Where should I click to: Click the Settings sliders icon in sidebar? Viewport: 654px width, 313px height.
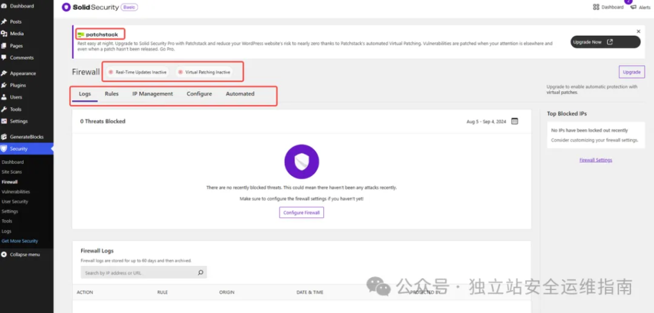point(4,121)
